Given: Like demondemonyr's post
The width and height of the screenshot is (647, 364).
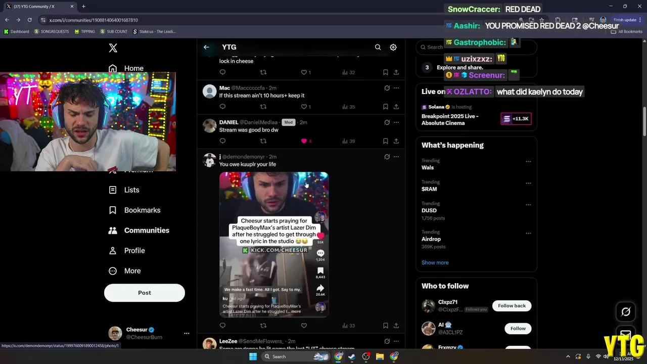Looking at the screenshot, I should coord(304,326).
